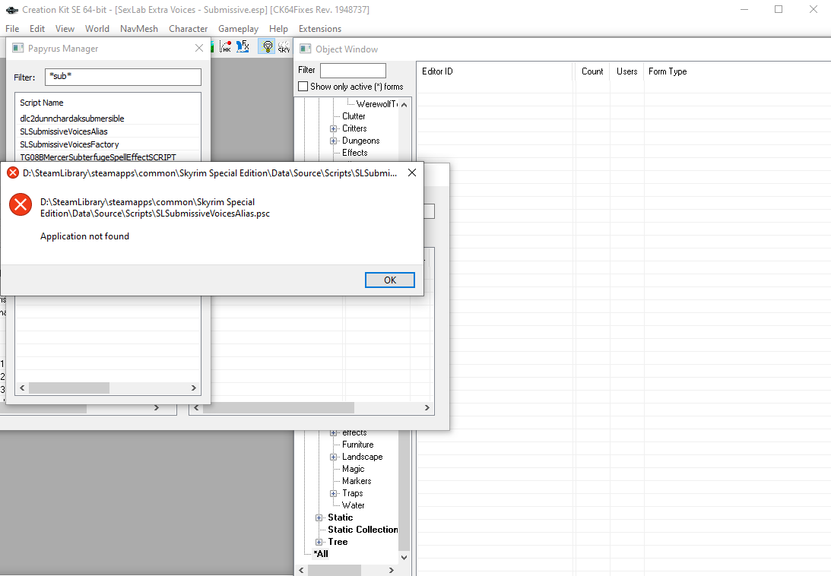831x576 pixels.
Task: Toggle the light bulb lighting icon
Action: pos(267,47)
